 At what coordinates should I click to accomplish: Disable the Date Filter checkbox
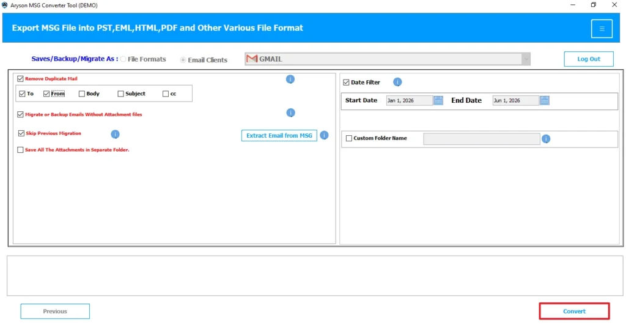pos(346,83)
